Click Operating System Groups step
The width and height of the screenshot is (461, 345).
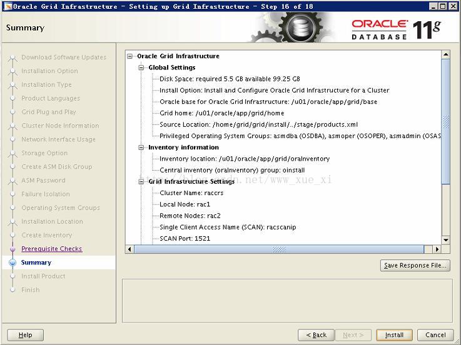click(x=61, y=207)
